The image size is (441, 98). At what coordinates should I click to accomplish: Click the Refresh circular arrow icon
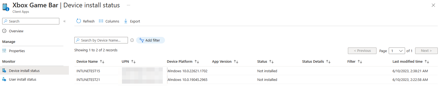tap(79, 21)
